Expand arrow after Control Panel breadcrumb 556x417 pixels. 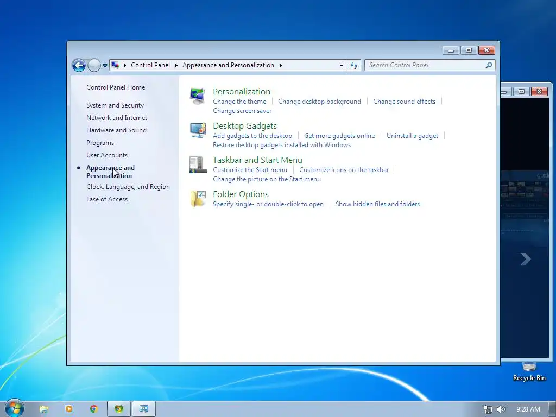[x=176, y=65]
